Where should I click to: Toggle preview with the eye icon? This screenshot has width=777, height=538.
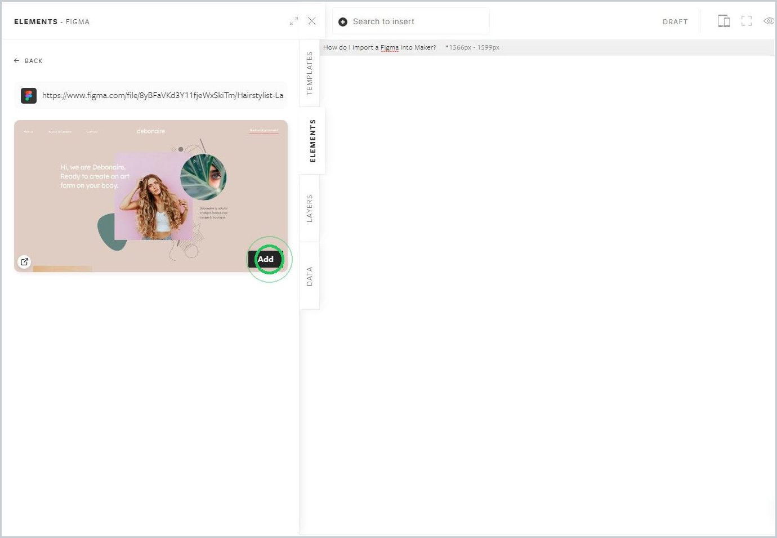click(769, 21)
